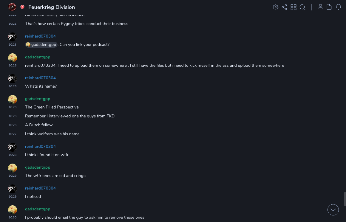Click gadsdentgpp's username above the 10:25 message

point(38,57)
